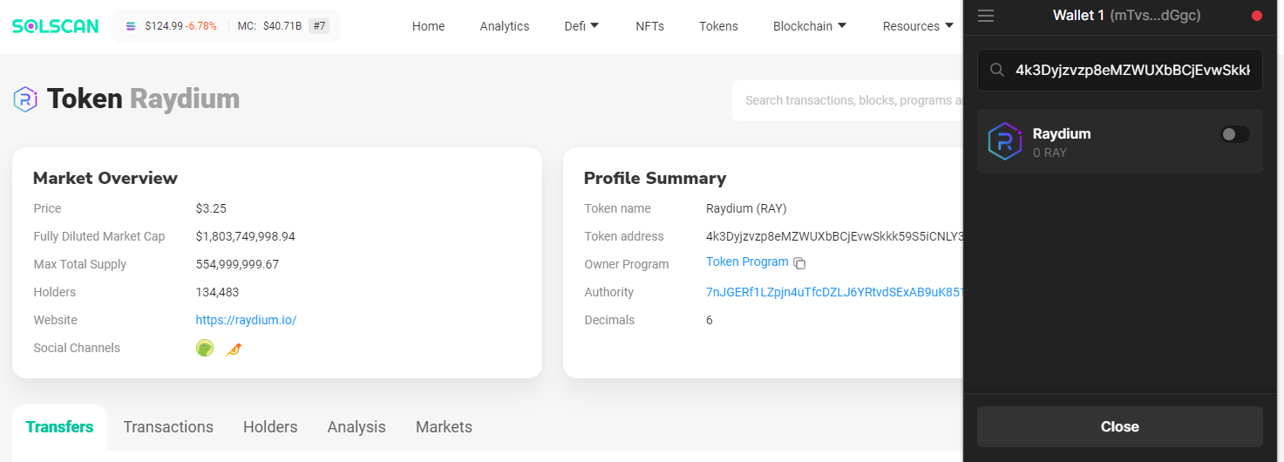Expand the Blockchain dropdown menu
Viewport: 1284px width, 462px height.
(x=810, y=26)
